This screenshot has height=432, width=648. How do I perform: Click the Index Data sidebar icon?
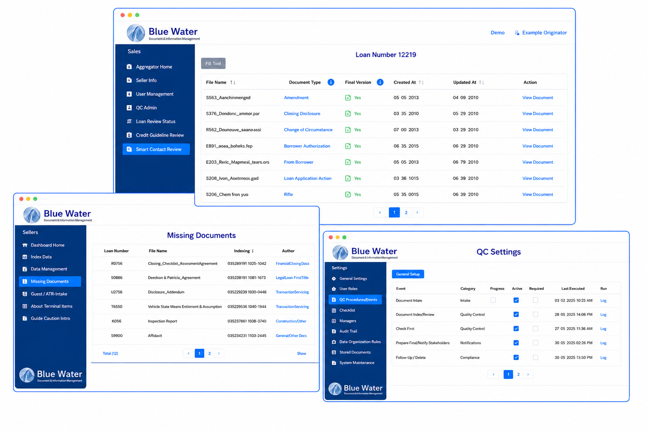[x=25, y=257]
